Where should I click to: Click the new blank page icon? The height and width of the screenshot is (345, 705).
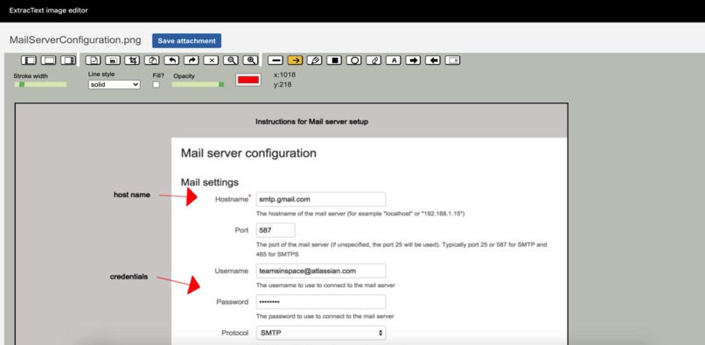coord(93,60)
